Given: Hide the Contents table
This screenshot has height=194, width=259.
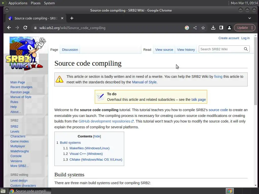Looking at the screenshot, I should (97, 136).
